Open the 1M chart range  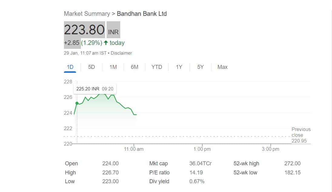coord(113,67)
